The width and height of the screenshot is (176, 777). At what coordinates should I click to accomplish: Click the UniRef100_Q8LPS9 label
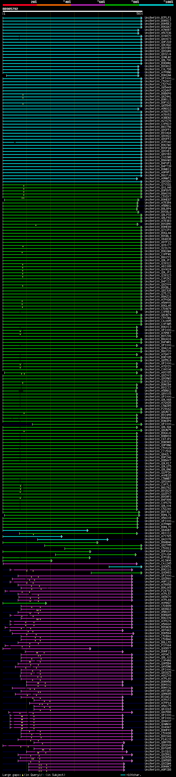point(158,215)
